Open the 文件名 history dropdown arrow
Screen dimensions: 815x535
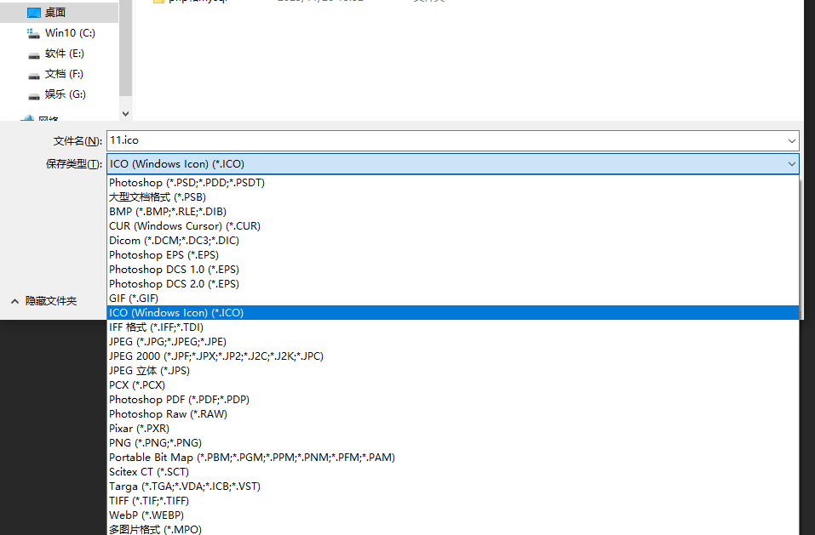(x=791, y=140)
